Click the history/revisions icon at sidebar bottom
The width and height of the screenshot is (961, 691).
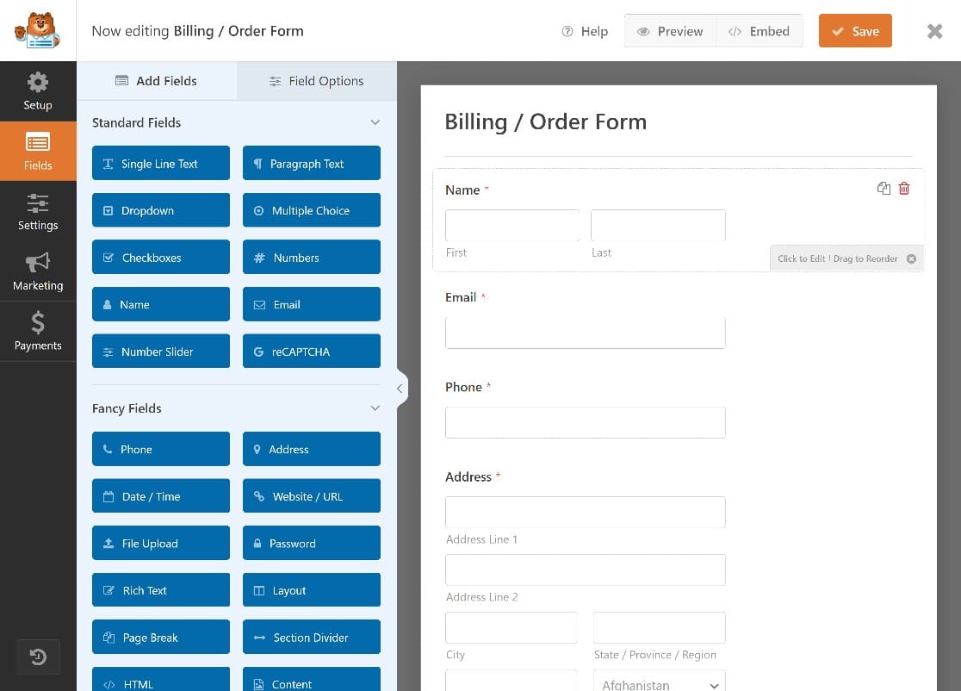point(37,657)
